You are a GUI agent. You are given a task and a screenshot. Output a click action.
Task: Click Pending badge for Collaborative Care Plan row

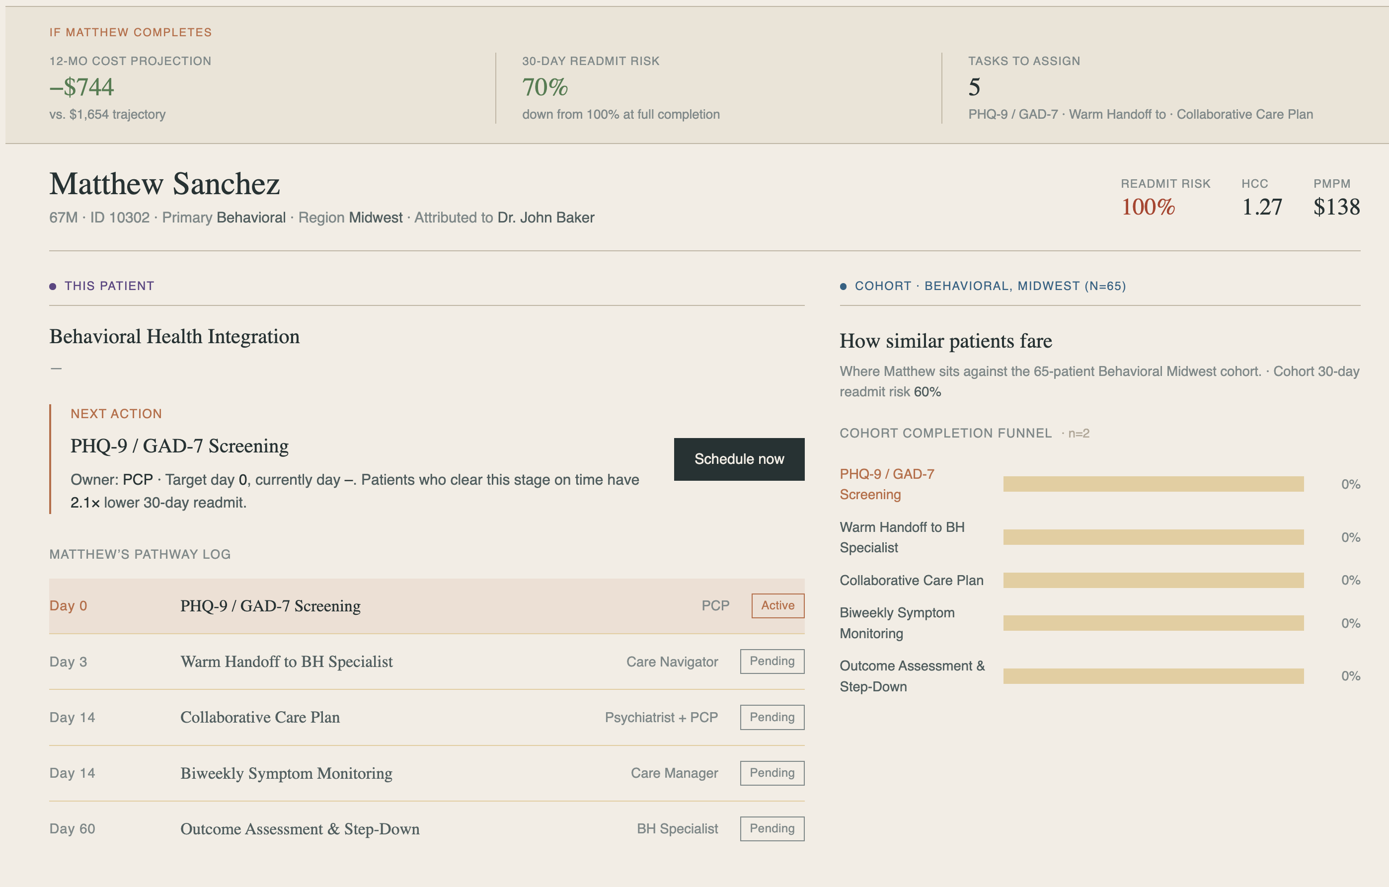(x=772, y=718)
